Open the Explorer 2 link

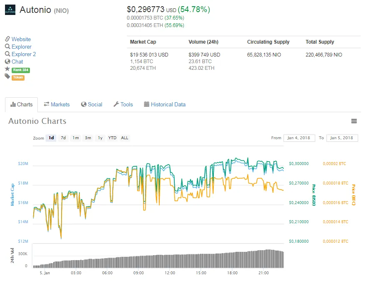pos(24,54)
